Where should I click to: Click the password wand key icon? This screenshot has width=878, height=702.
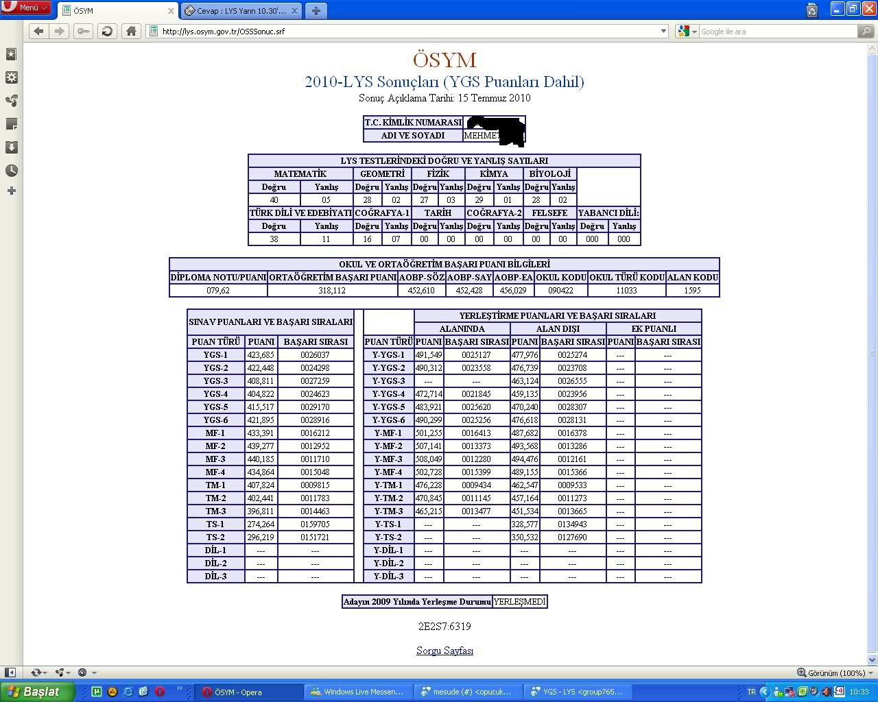tap(84, 31)
